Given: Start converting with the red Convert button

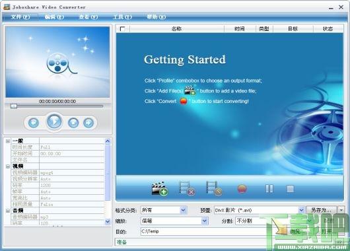Looking at the screenshot, I should pyautogui.click(x=242, y=189).
